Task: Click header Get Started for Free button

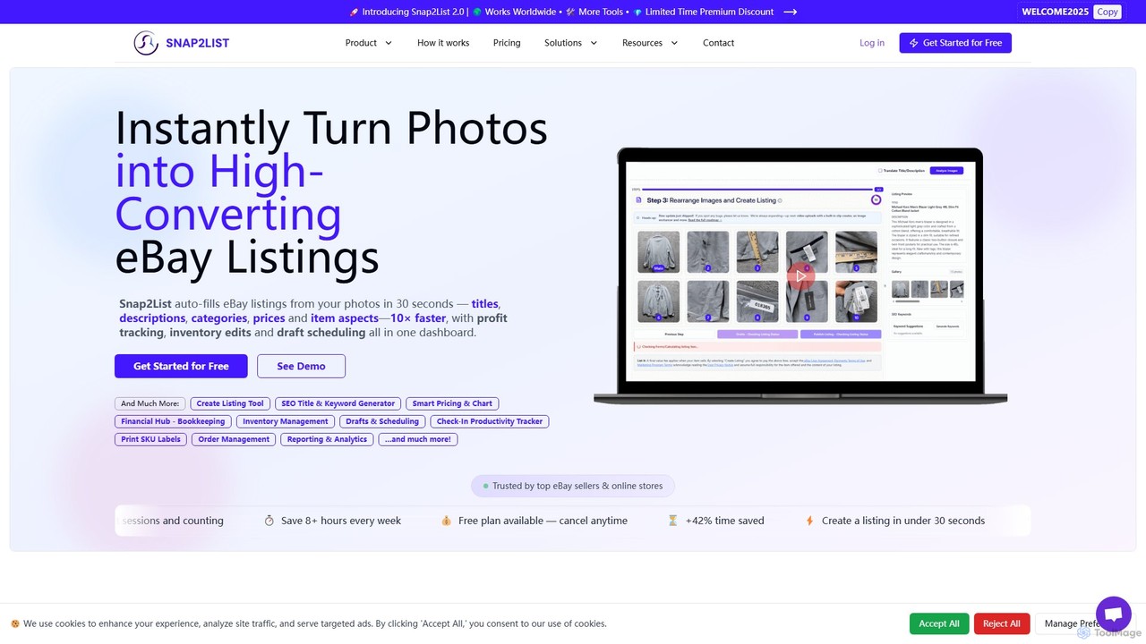Action: click(x=955, y=43)
